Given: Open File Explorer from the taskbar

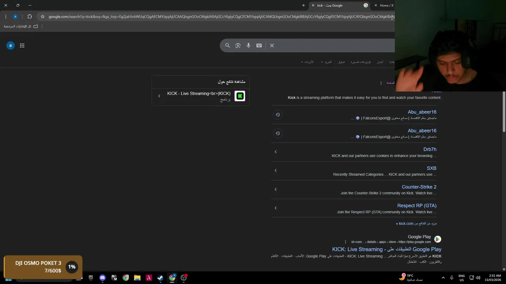Looking at the screenshot, I should pyautogui.click(x=137, y=278).
